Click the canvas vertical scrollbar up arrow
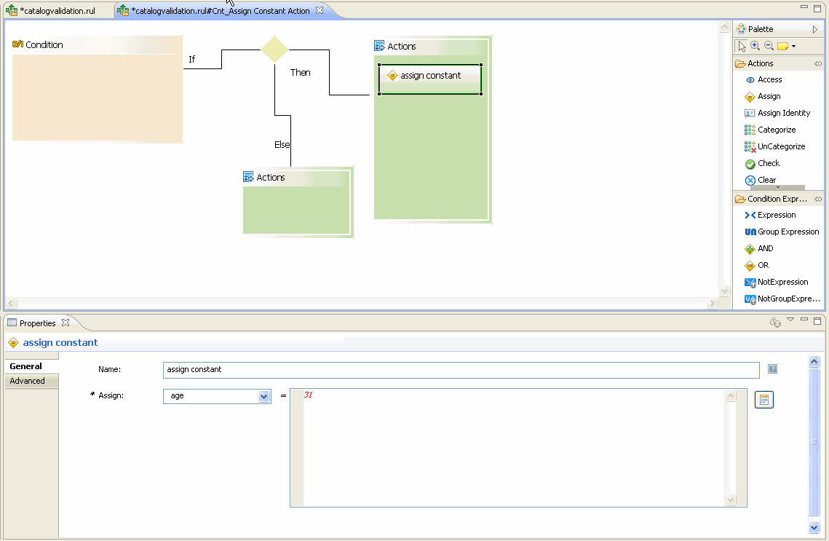Image resolution: width=829 pixels, height=541 pixels. pyautogui.click(x=724, y=27)
